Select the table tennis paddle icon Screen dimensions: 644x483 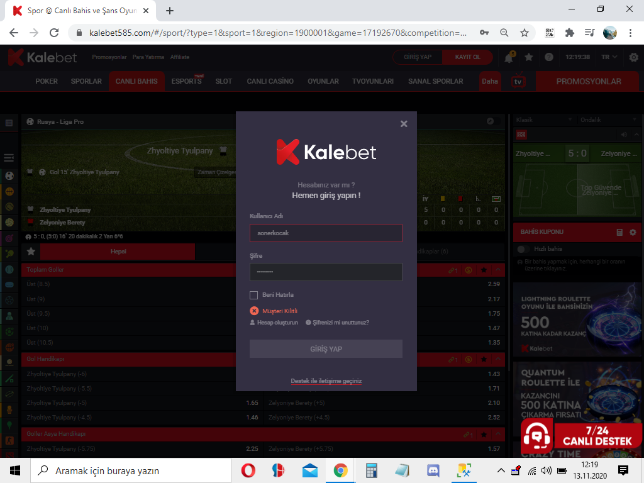[9, 254]
